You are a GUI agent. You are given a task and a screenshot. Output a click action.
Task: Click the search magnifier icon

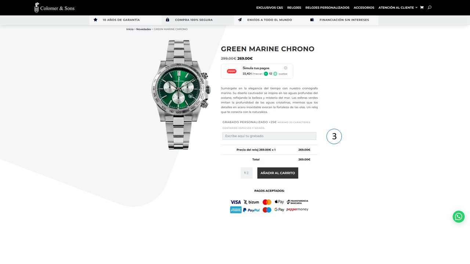(x=430, y=7)
